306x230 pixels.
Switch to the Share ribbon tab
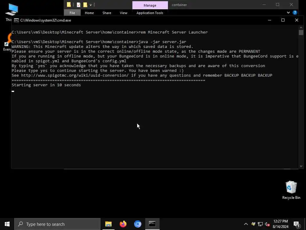[x=107, y=13]
